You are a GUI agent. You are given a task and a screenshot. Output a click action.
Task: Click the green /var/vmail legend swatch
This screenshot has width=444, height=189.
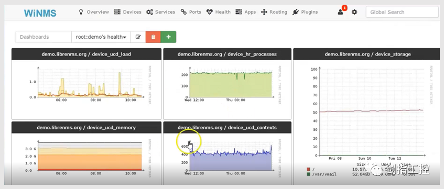pyautogui.click(x=308, y=174)
